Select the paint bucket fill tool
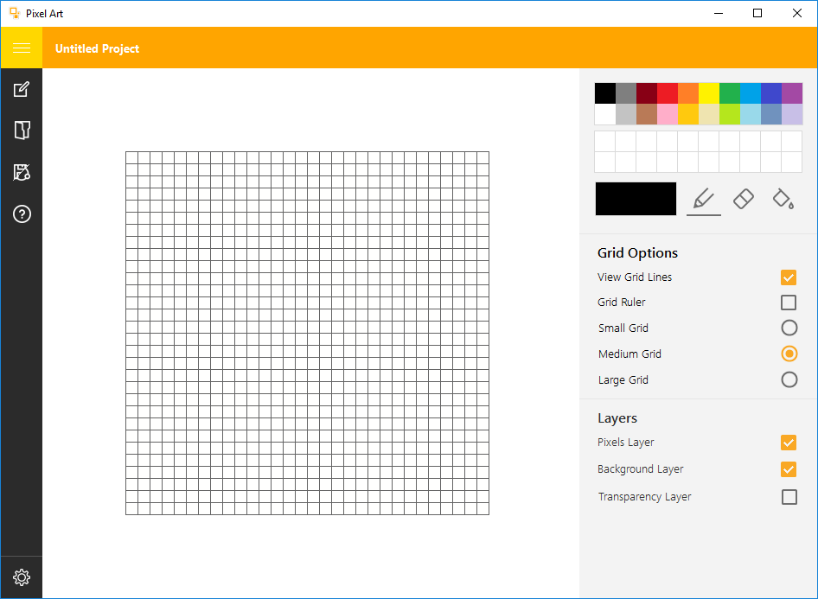Viewport: 818px width, 599px height. click(x=783, y=199)
